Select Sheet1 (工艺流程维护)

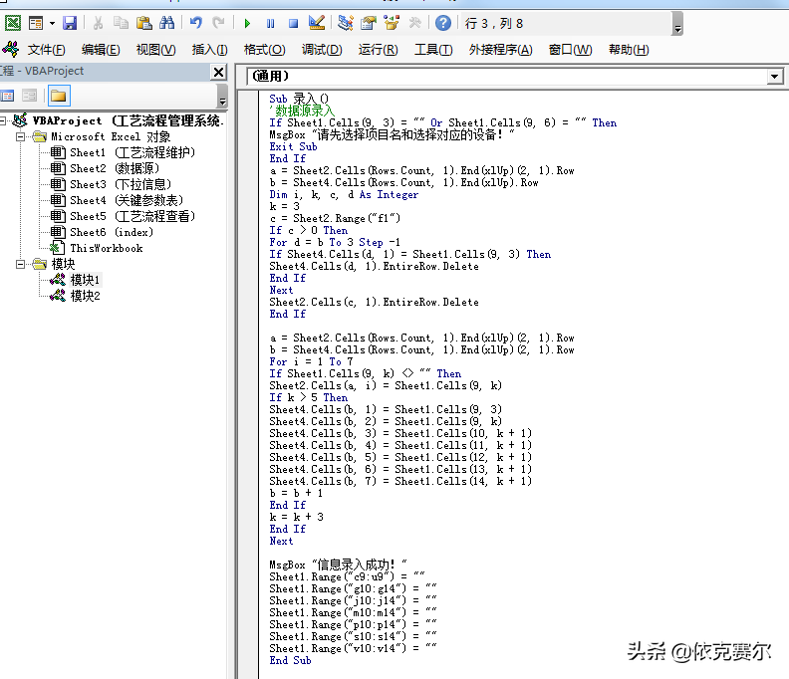(x=131, y=152)
